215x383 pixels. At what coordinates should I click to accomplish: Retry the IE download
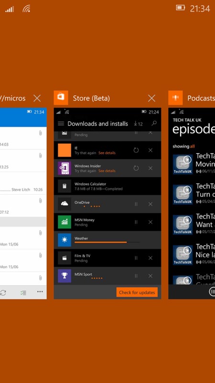point(136,150)
